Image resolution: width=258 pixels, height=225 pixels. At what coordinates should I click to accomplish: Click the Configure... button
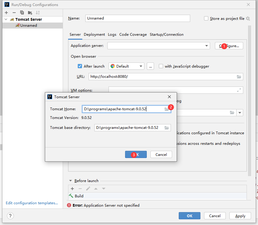pyautogui.click(x=229, y=46)
